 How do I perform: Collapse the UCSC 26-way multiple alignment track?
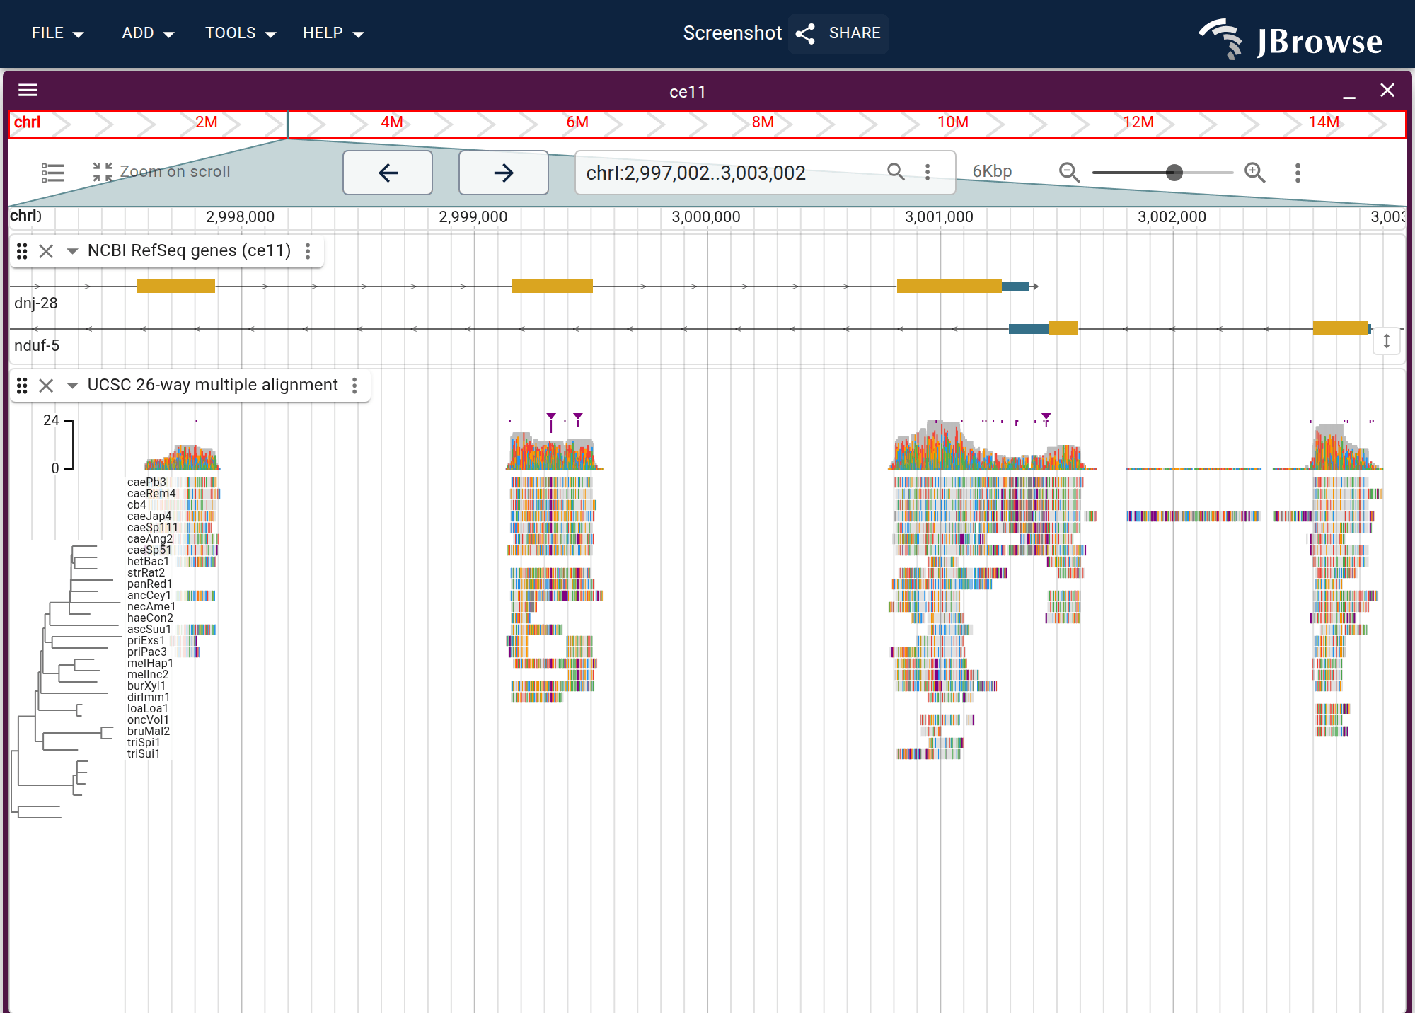pyautogui.click(x=71, y=386)
